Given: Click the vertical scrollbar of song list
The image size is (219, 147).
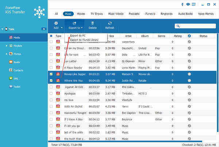Looking at the screenshot, I should 218,83.
